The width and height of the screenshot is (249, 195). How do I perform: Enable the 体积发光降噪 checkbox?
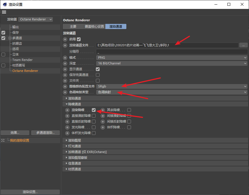[94, 133]
